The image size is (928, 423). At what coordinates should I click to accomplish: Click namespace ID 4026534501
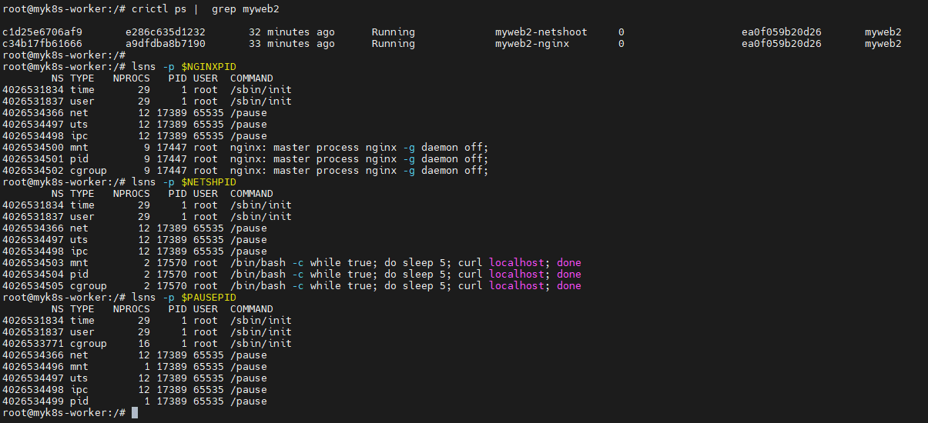pos(33,159)
